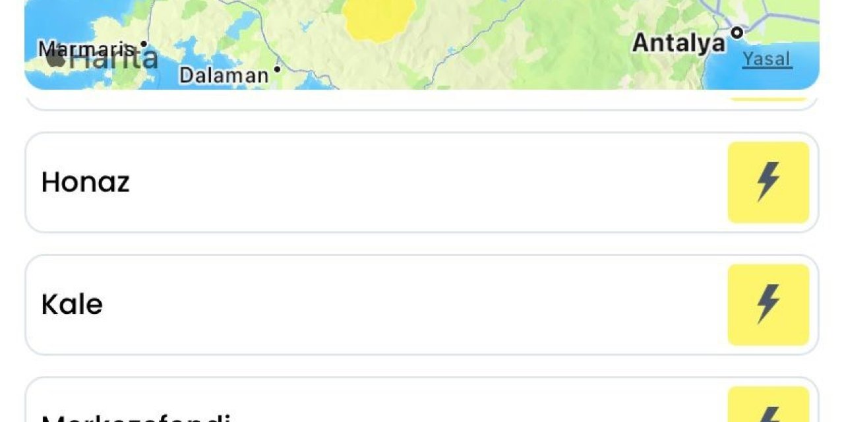844x422 pixels.
Task: Tap the Merkezefendi district name
Action: tap(135, 417)
